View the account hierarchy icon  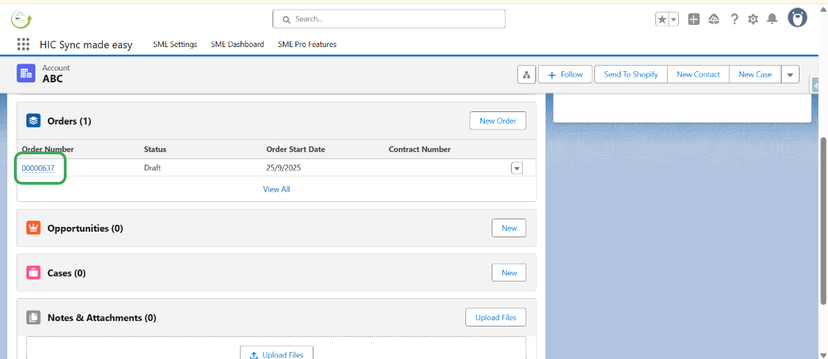[526, 75]
